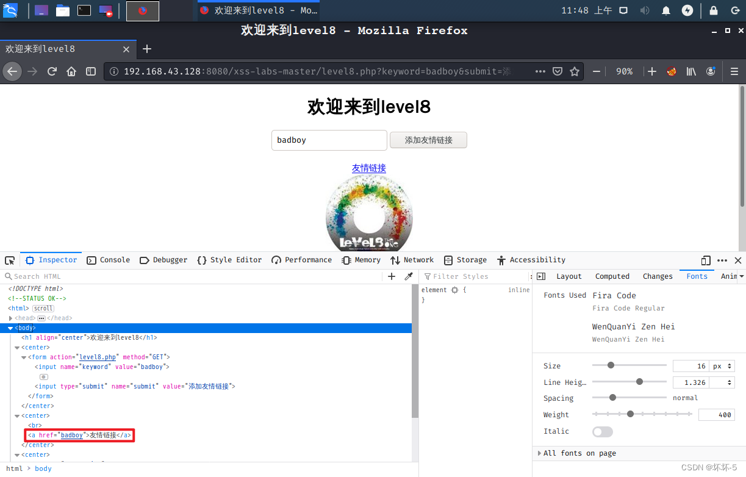This screenshot has height=477, width=746.
Task: Click the plus icon to create new node
Action: [x=391, y=276]
